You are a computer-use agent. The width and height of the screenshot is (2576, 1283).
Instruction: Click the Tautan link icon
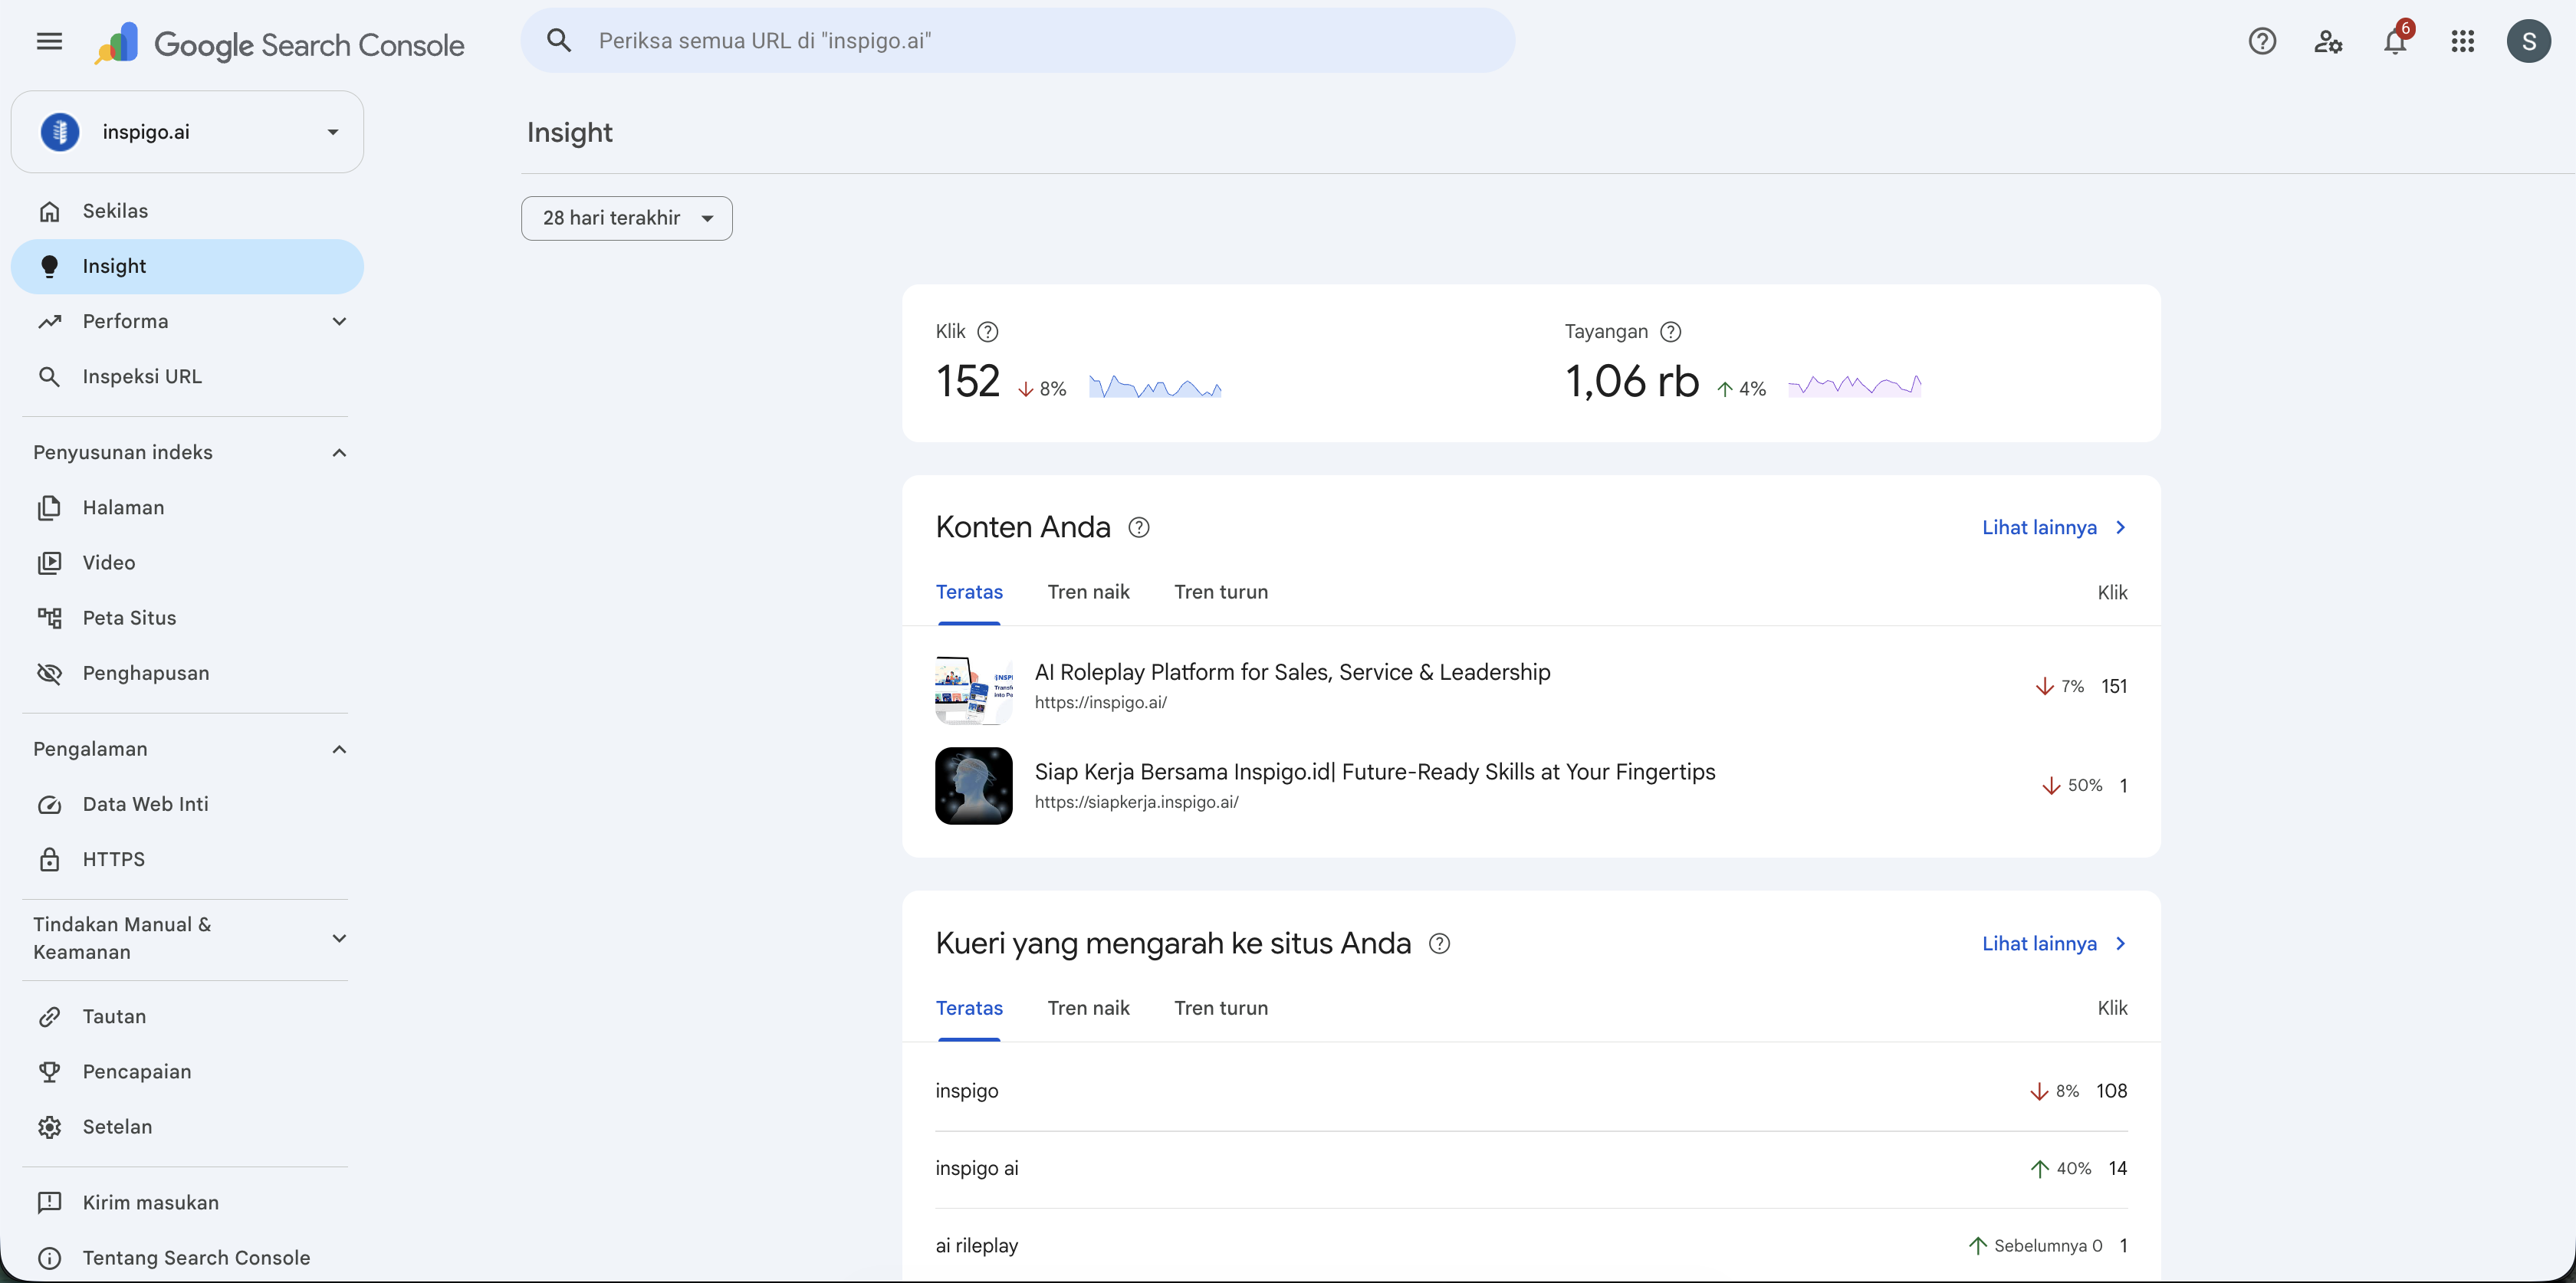click(x=49, y=1017)
